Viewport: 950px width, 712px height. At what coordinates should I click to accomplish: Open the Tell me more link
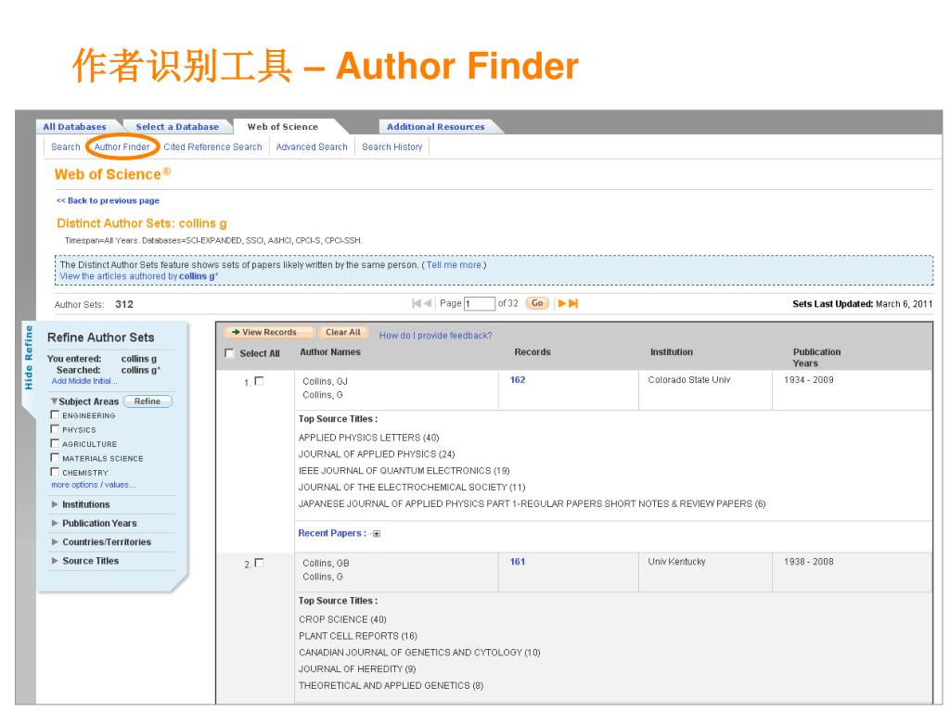pos(455,265)
